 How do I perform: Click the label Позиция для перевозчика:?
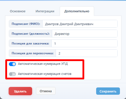coord(33,53)
